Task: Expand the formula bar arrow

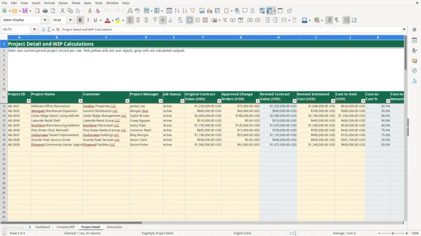Action: 404,29
